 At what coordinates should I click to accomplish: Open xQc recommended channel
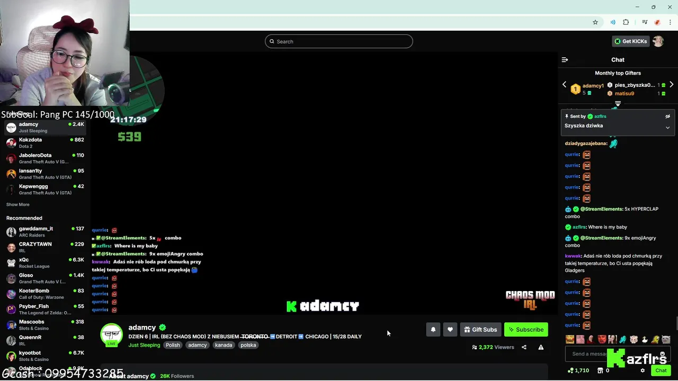45,263
